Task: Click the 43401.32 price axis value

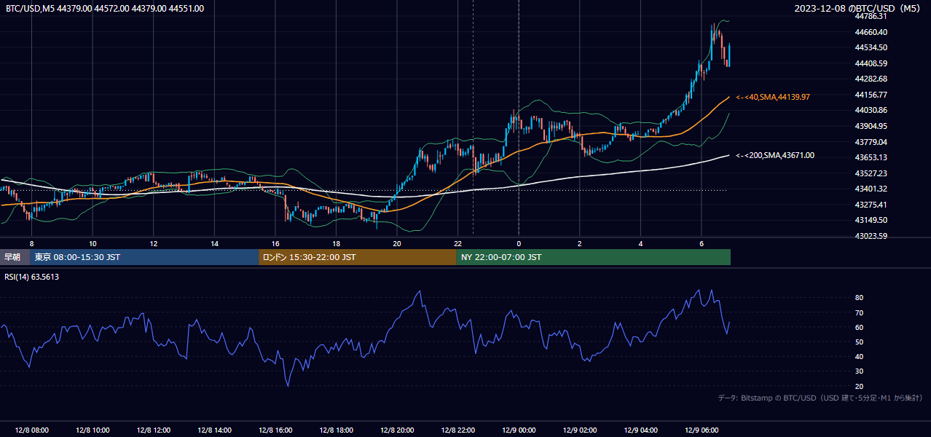Action: point(872,189)
